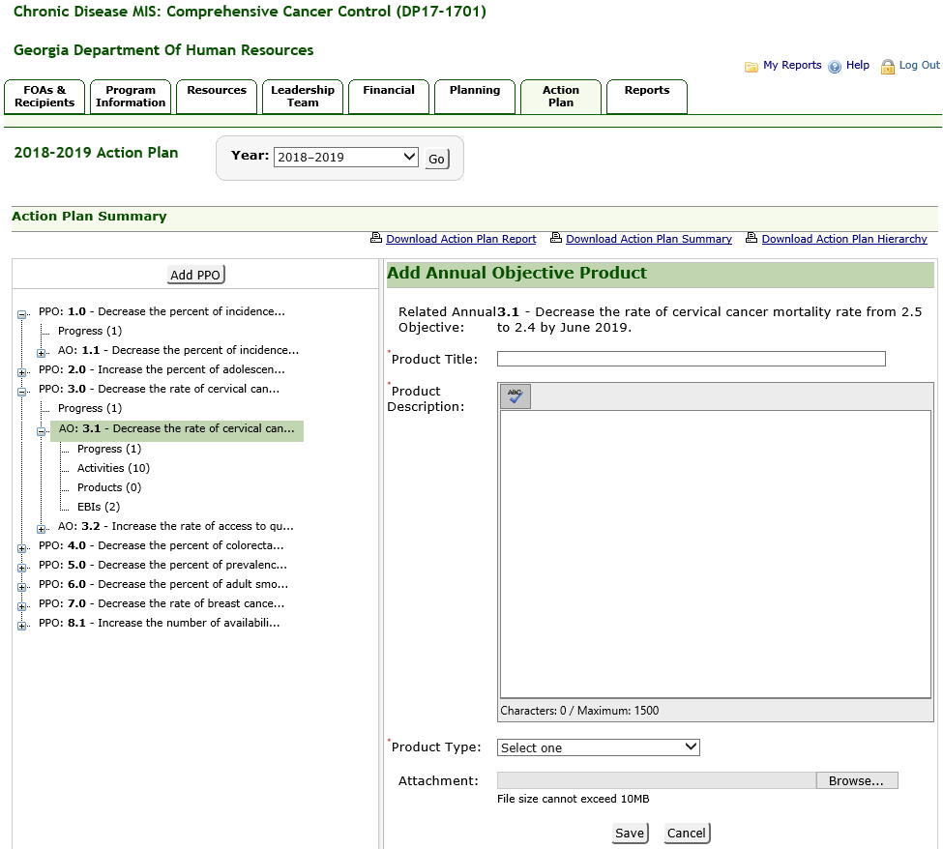
Task: Switch to the Financial tab
Action: 389,97
